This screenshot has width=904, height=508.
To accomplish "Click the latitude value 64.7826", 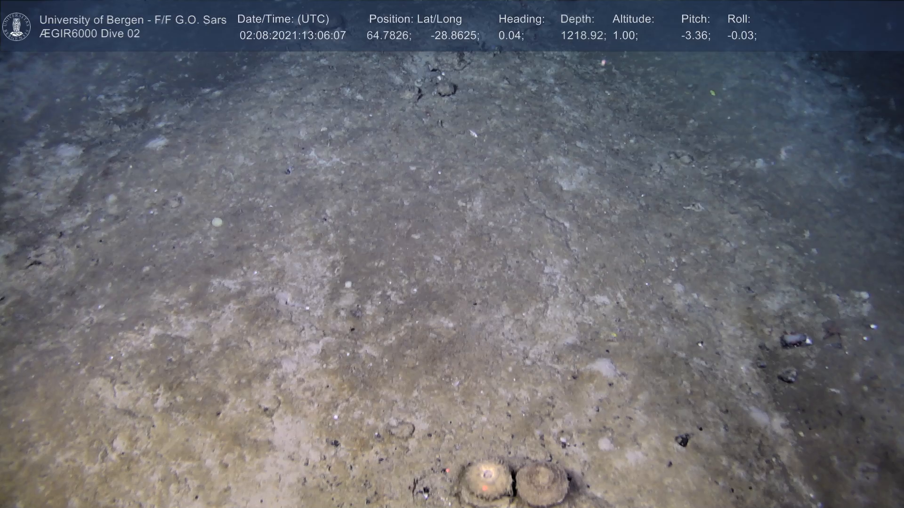I will pyautogui.click(x=388, y=36).
